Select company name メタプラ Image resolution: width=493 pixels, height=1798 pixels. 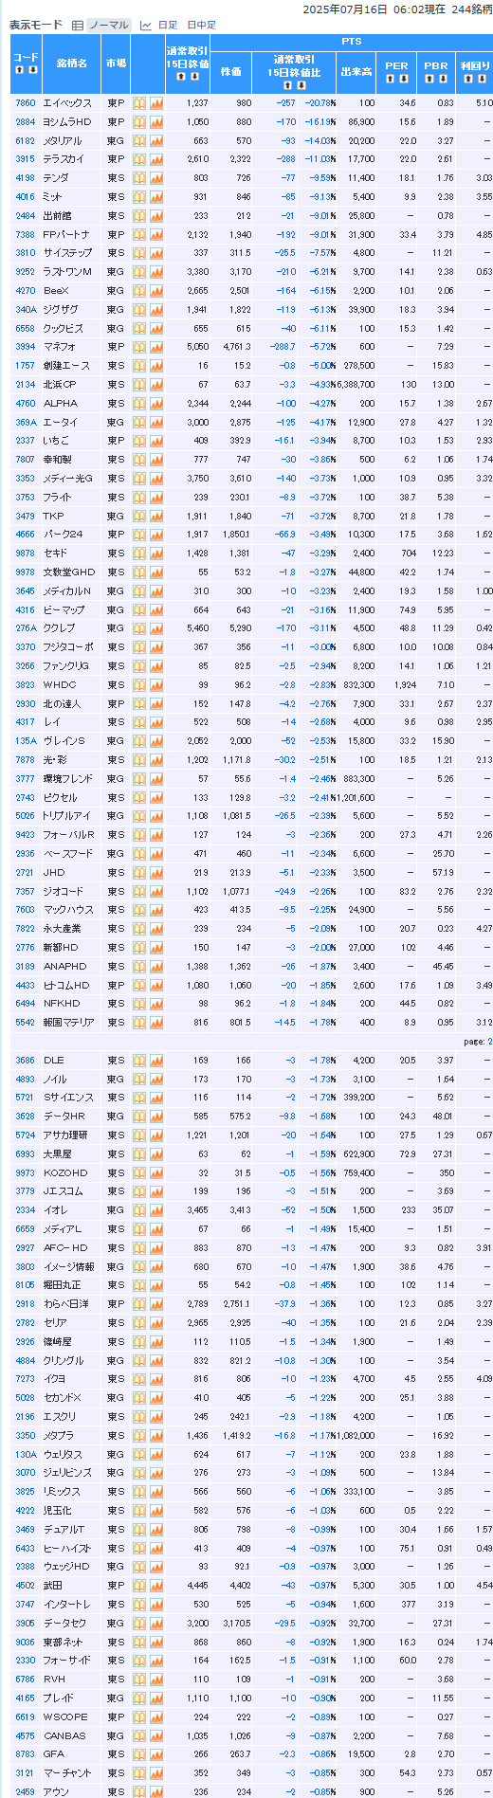click(x=59, y=1435)
